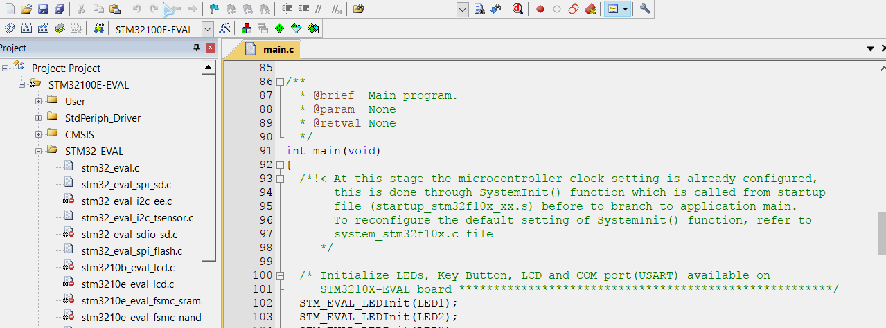Screen dimensions: 886x328
Task: Collapse the 'Project: Project' root node
Action: tap(6, 68)
